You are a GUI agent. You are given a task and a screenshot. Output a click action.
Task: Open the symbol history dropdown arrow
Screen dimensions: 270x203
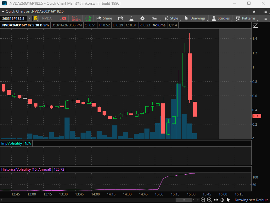[30, 18]
